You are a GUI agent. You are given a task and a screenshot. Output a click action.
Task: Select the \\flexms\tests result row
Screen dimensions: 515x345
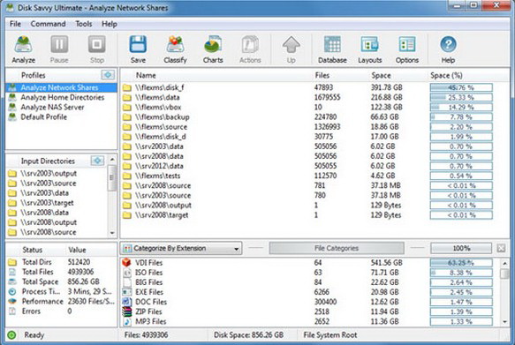[314, 176]
